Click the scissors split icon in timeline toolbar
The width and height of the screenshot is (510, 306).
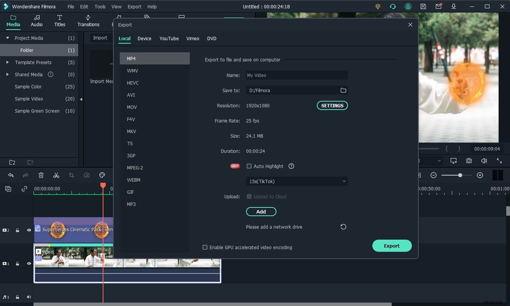coord(56,175)
